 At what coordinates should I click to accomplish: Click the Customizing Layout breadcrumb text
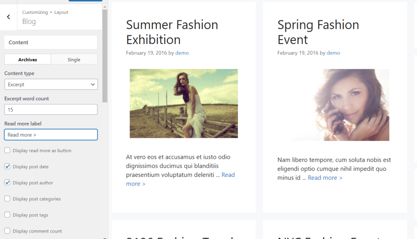tap(45, 12)
